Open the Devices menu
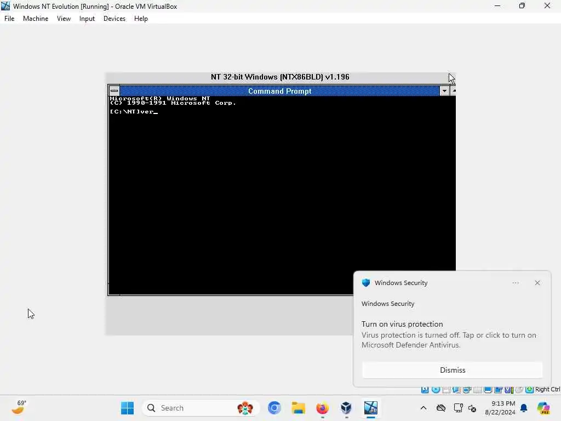This screenshot has height=421, width=561. [115, 19]
